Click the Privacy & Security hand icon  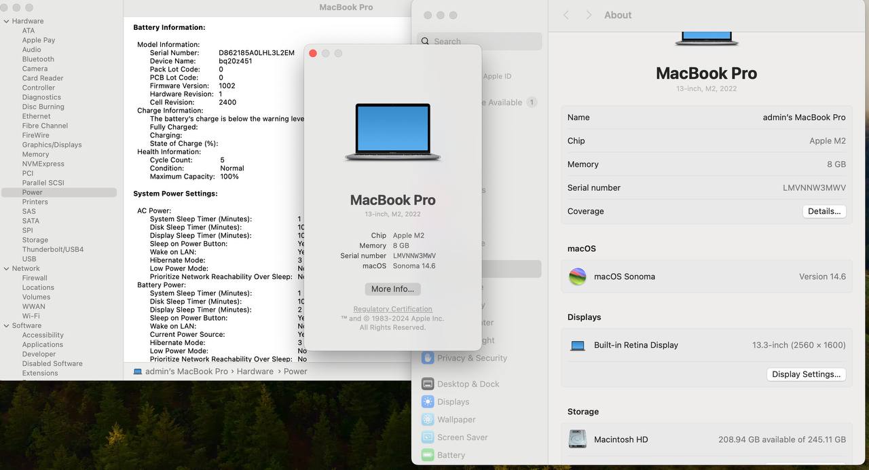[x=428, y=358]
